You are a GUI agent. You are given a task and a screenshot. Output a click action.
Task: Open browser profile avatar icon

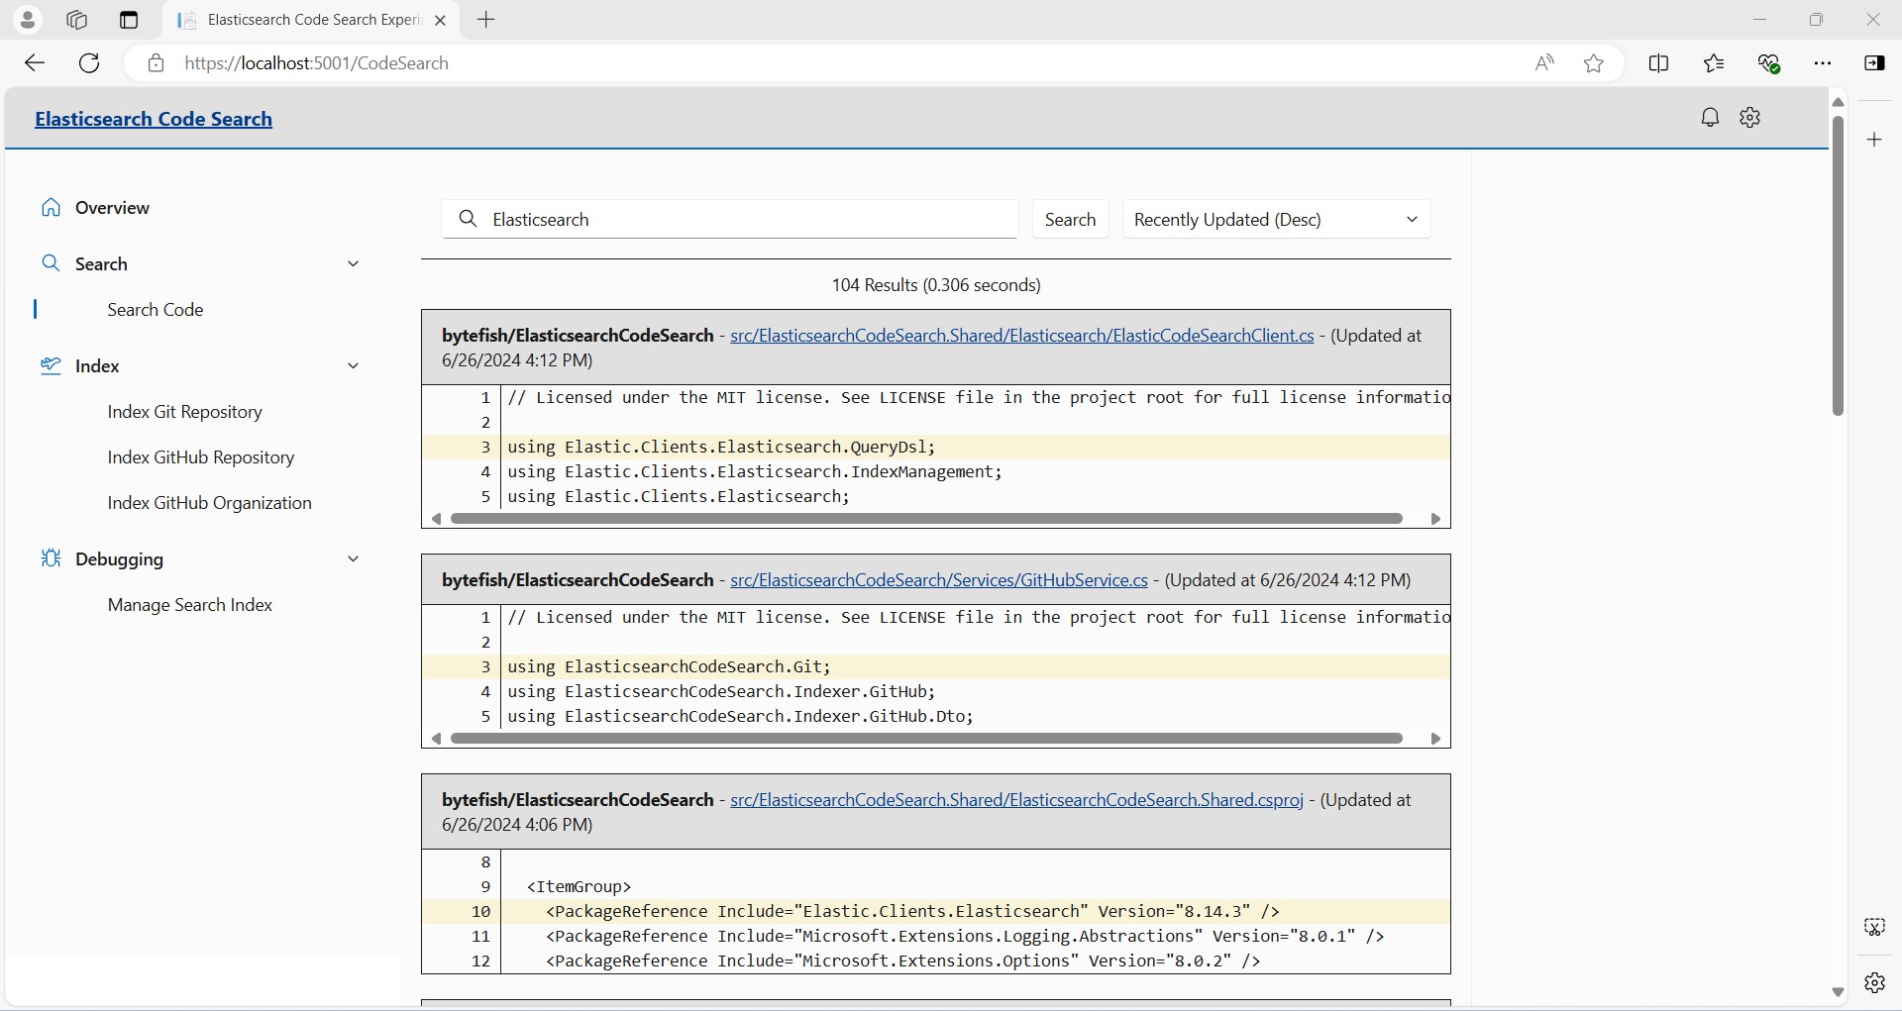click(x=28, y=20)
